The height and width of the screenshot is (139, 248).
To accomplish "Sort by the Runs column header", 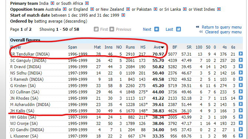I will click(130, 47).
